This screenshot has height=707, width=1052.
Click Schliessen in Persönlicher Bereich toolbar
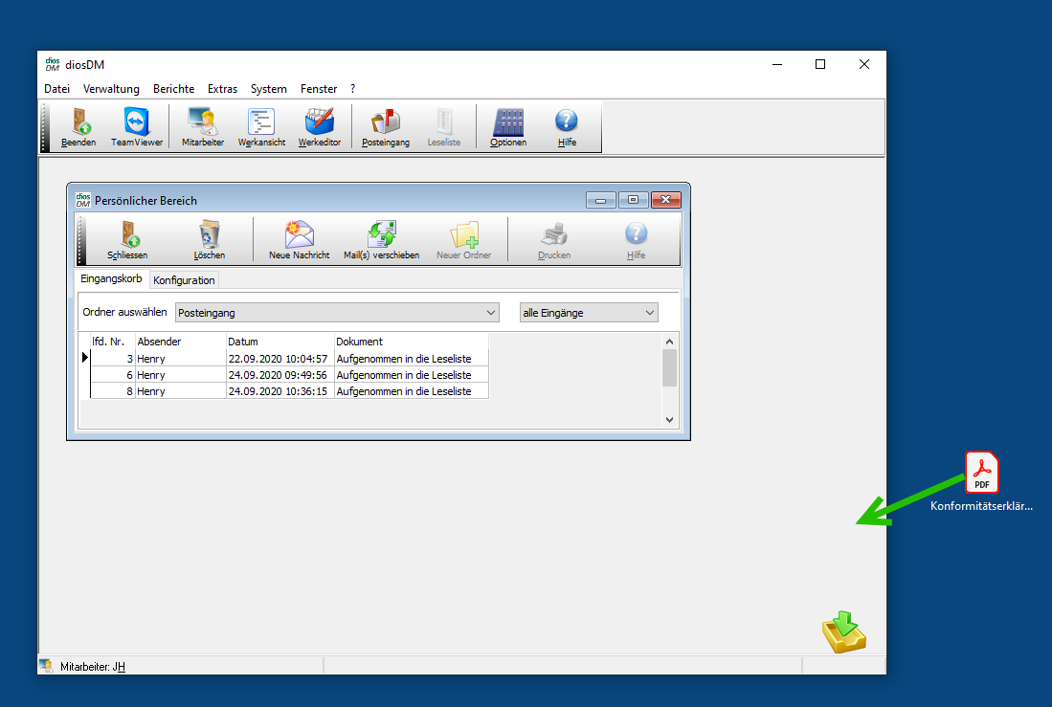pyautogui.click(x=127, y=240)
